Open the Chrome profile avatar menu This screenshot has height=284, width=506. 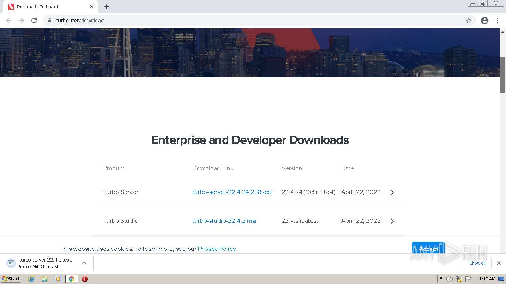(x=485, y=21)
